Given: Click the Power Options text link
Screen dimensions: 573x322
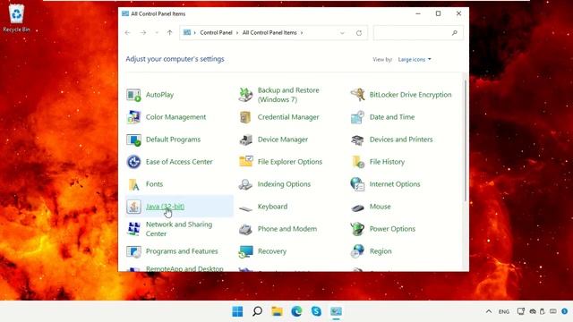Looking at the screenshot, I should [392, 229].
